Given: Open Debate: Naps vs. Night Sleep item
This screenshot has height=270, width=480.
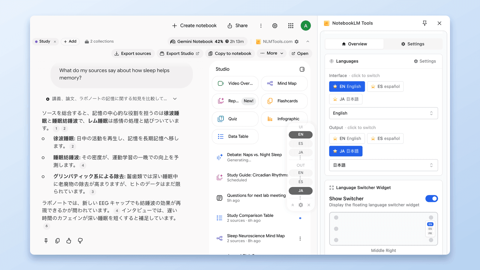Looking at the screenshot, I should point(254,157).
